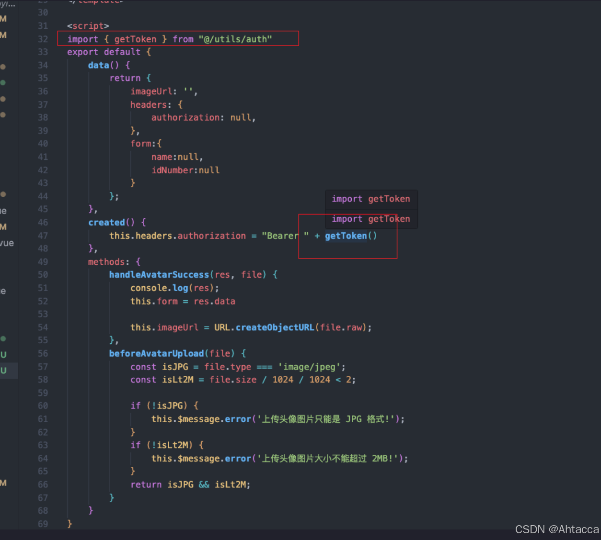The width and height of the screenshot is (601, 540).
Task: Click the highlighted "getToken()" call on line 47
Action: point(351,236)
